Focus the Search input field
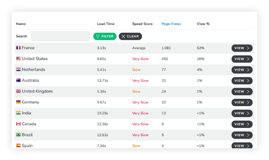 (60, 36)
